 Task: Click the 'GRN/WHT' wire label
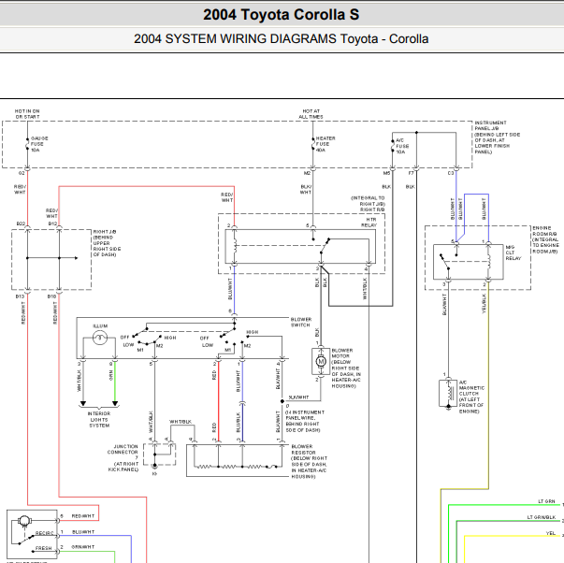(x=82, y=547)
